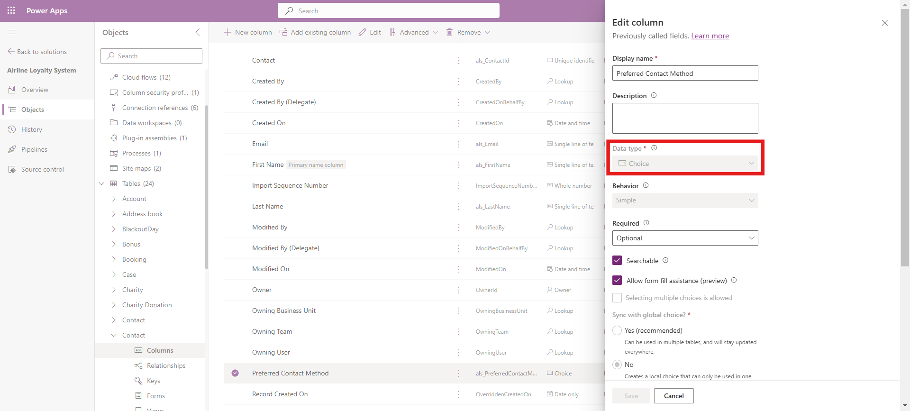Click the Display name text field
Screen dimensions: 910x411
pyautogui.click(x=685, y=73)
